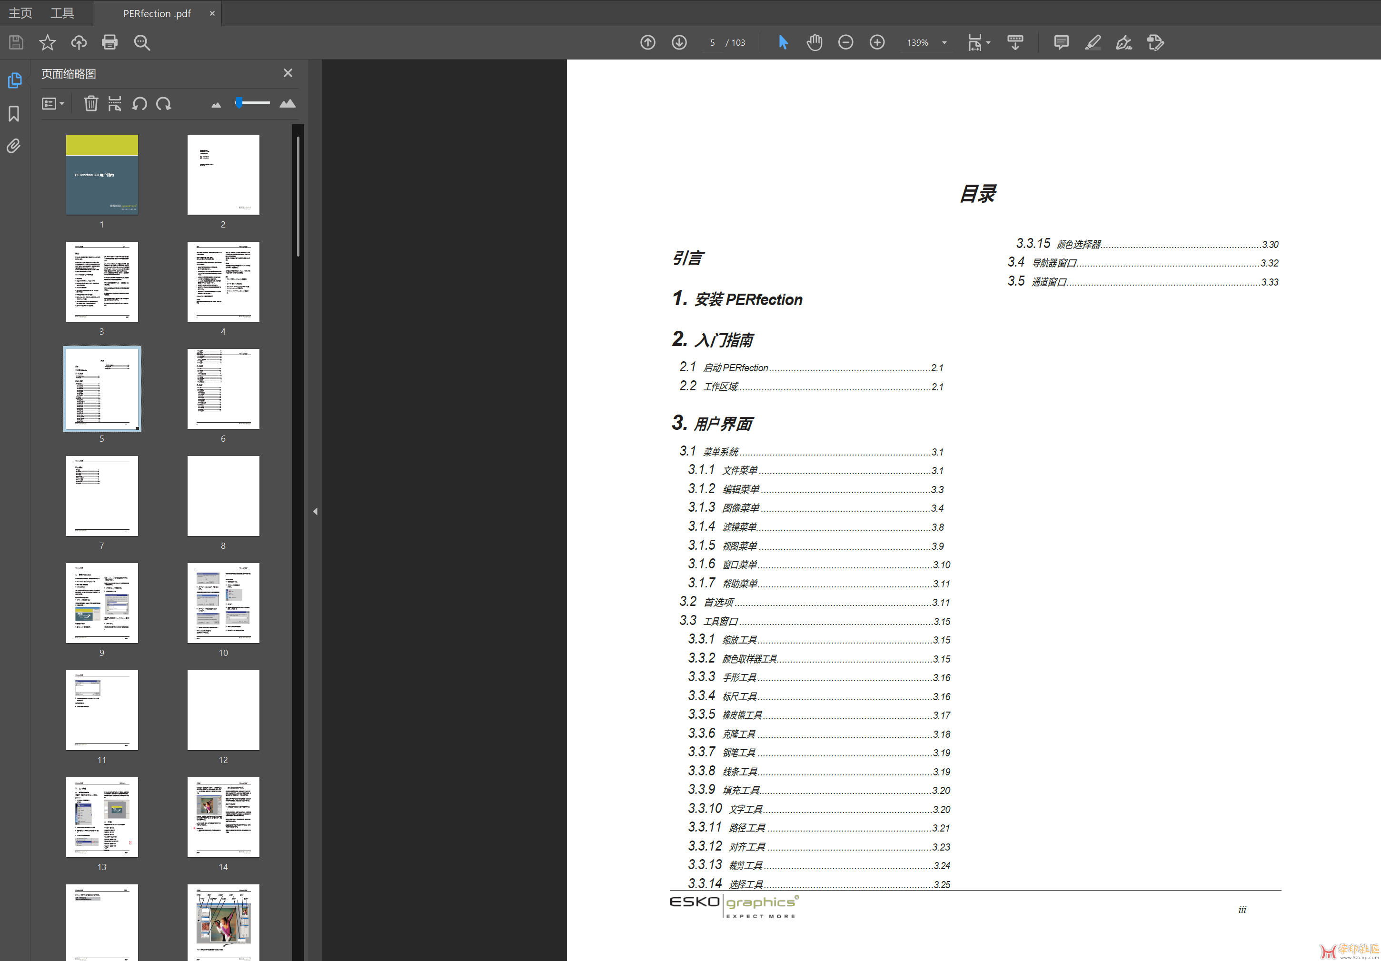Click the 1. 安装 PERfection heading
Screen dimensions: 1381x961
pos(737,299)
